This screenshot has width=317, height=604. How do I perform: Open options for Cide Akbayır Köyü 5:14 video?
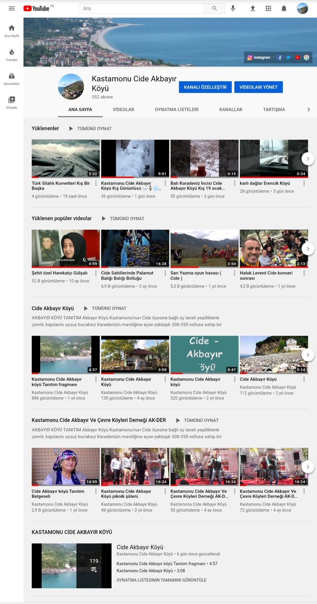[304, 380]
